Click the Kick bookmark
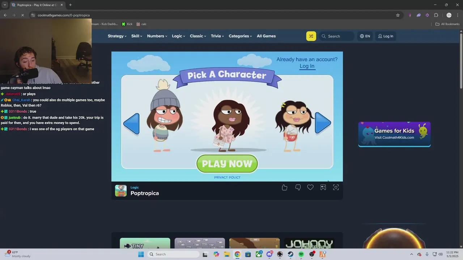Screen dimensions: 463x260 [x=127, y=24]
